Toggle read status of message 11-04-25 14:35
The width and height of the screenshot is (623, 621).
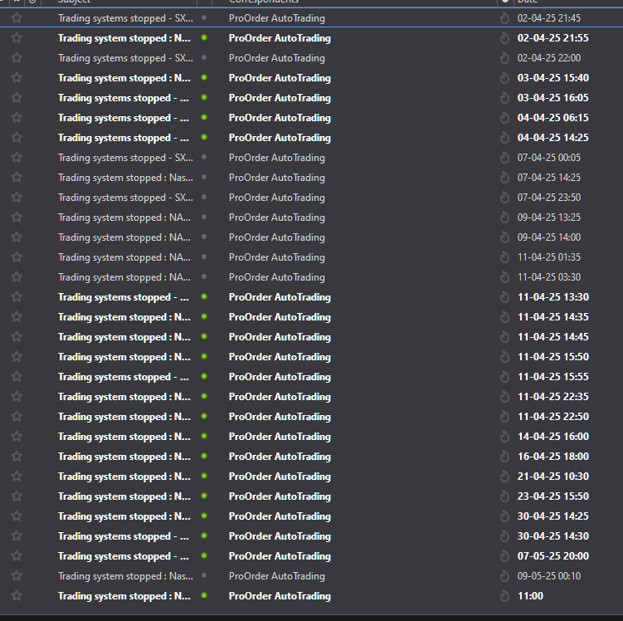click(204, 316)
